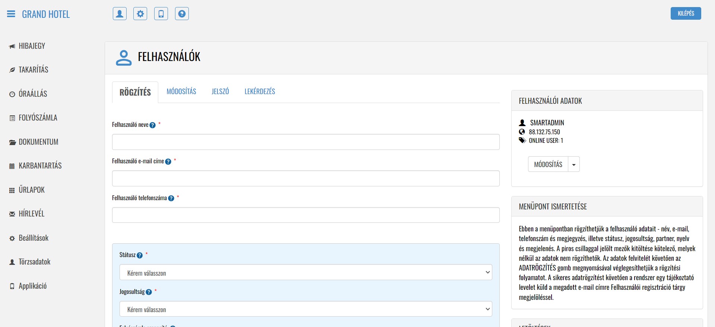
Task: Open KARBANTARTÁS in the sidebar
Action: [40, 166]
